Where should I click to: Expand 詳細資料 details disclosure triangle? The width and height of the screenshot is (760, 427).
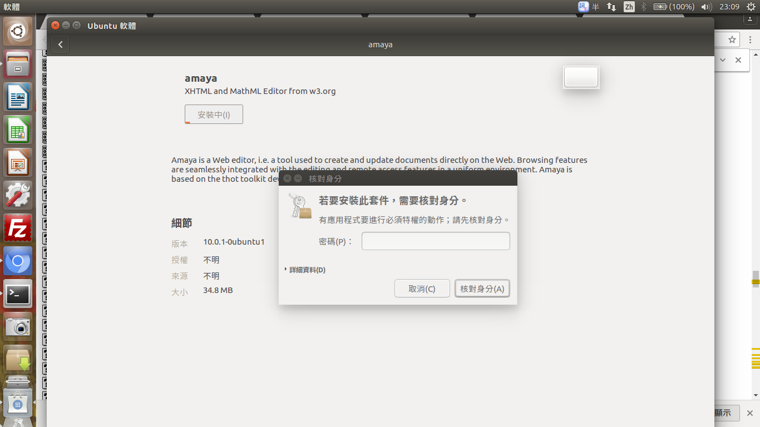pyautogui.click(x=286, y=270)
